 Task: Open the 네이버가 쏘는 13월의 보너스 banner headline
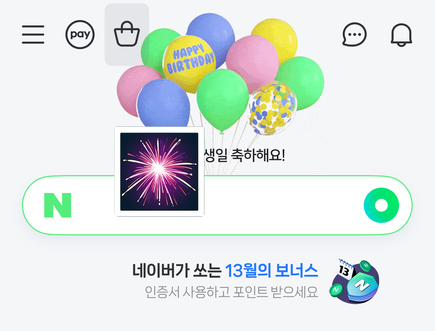click(225, 271)
